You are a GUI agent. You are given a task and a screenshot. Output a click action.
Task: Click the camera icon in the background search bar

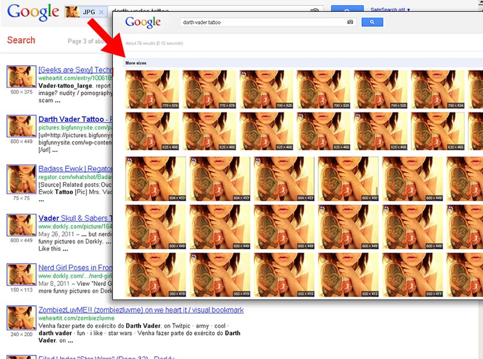coord(315,11)
